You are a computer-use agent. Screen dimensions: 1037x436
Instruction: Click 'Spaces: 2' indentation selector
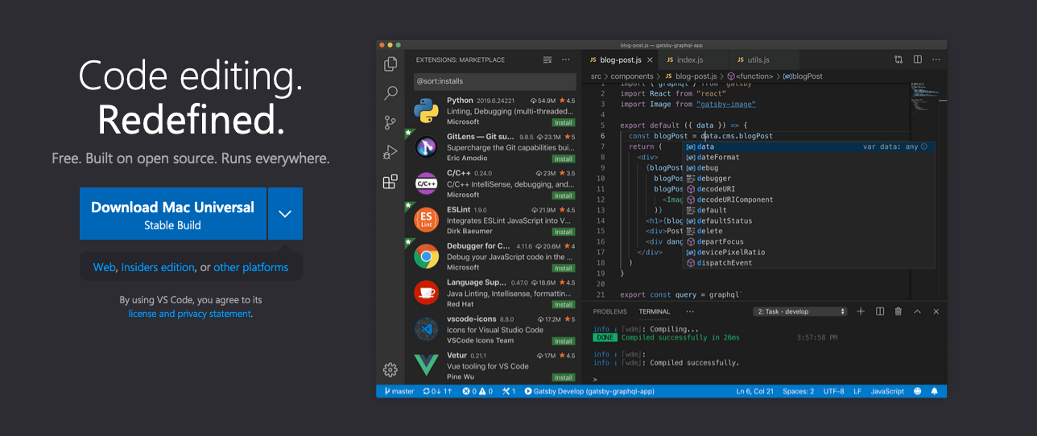798,391
